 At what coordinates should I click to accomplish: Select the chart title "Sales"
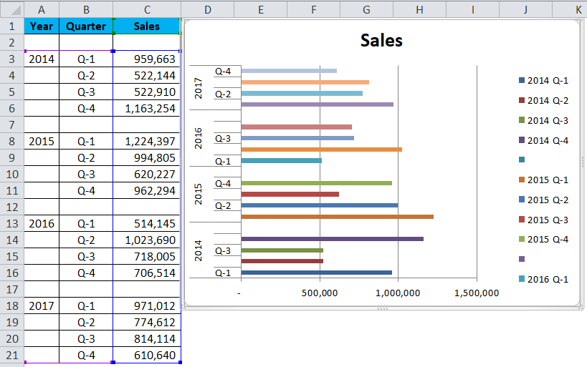(381, 41)
